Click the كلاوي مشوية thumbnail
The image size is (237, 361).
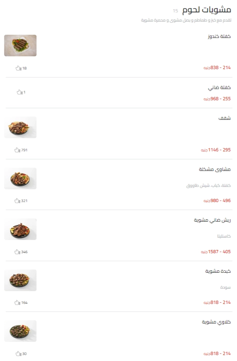[20, 331]
